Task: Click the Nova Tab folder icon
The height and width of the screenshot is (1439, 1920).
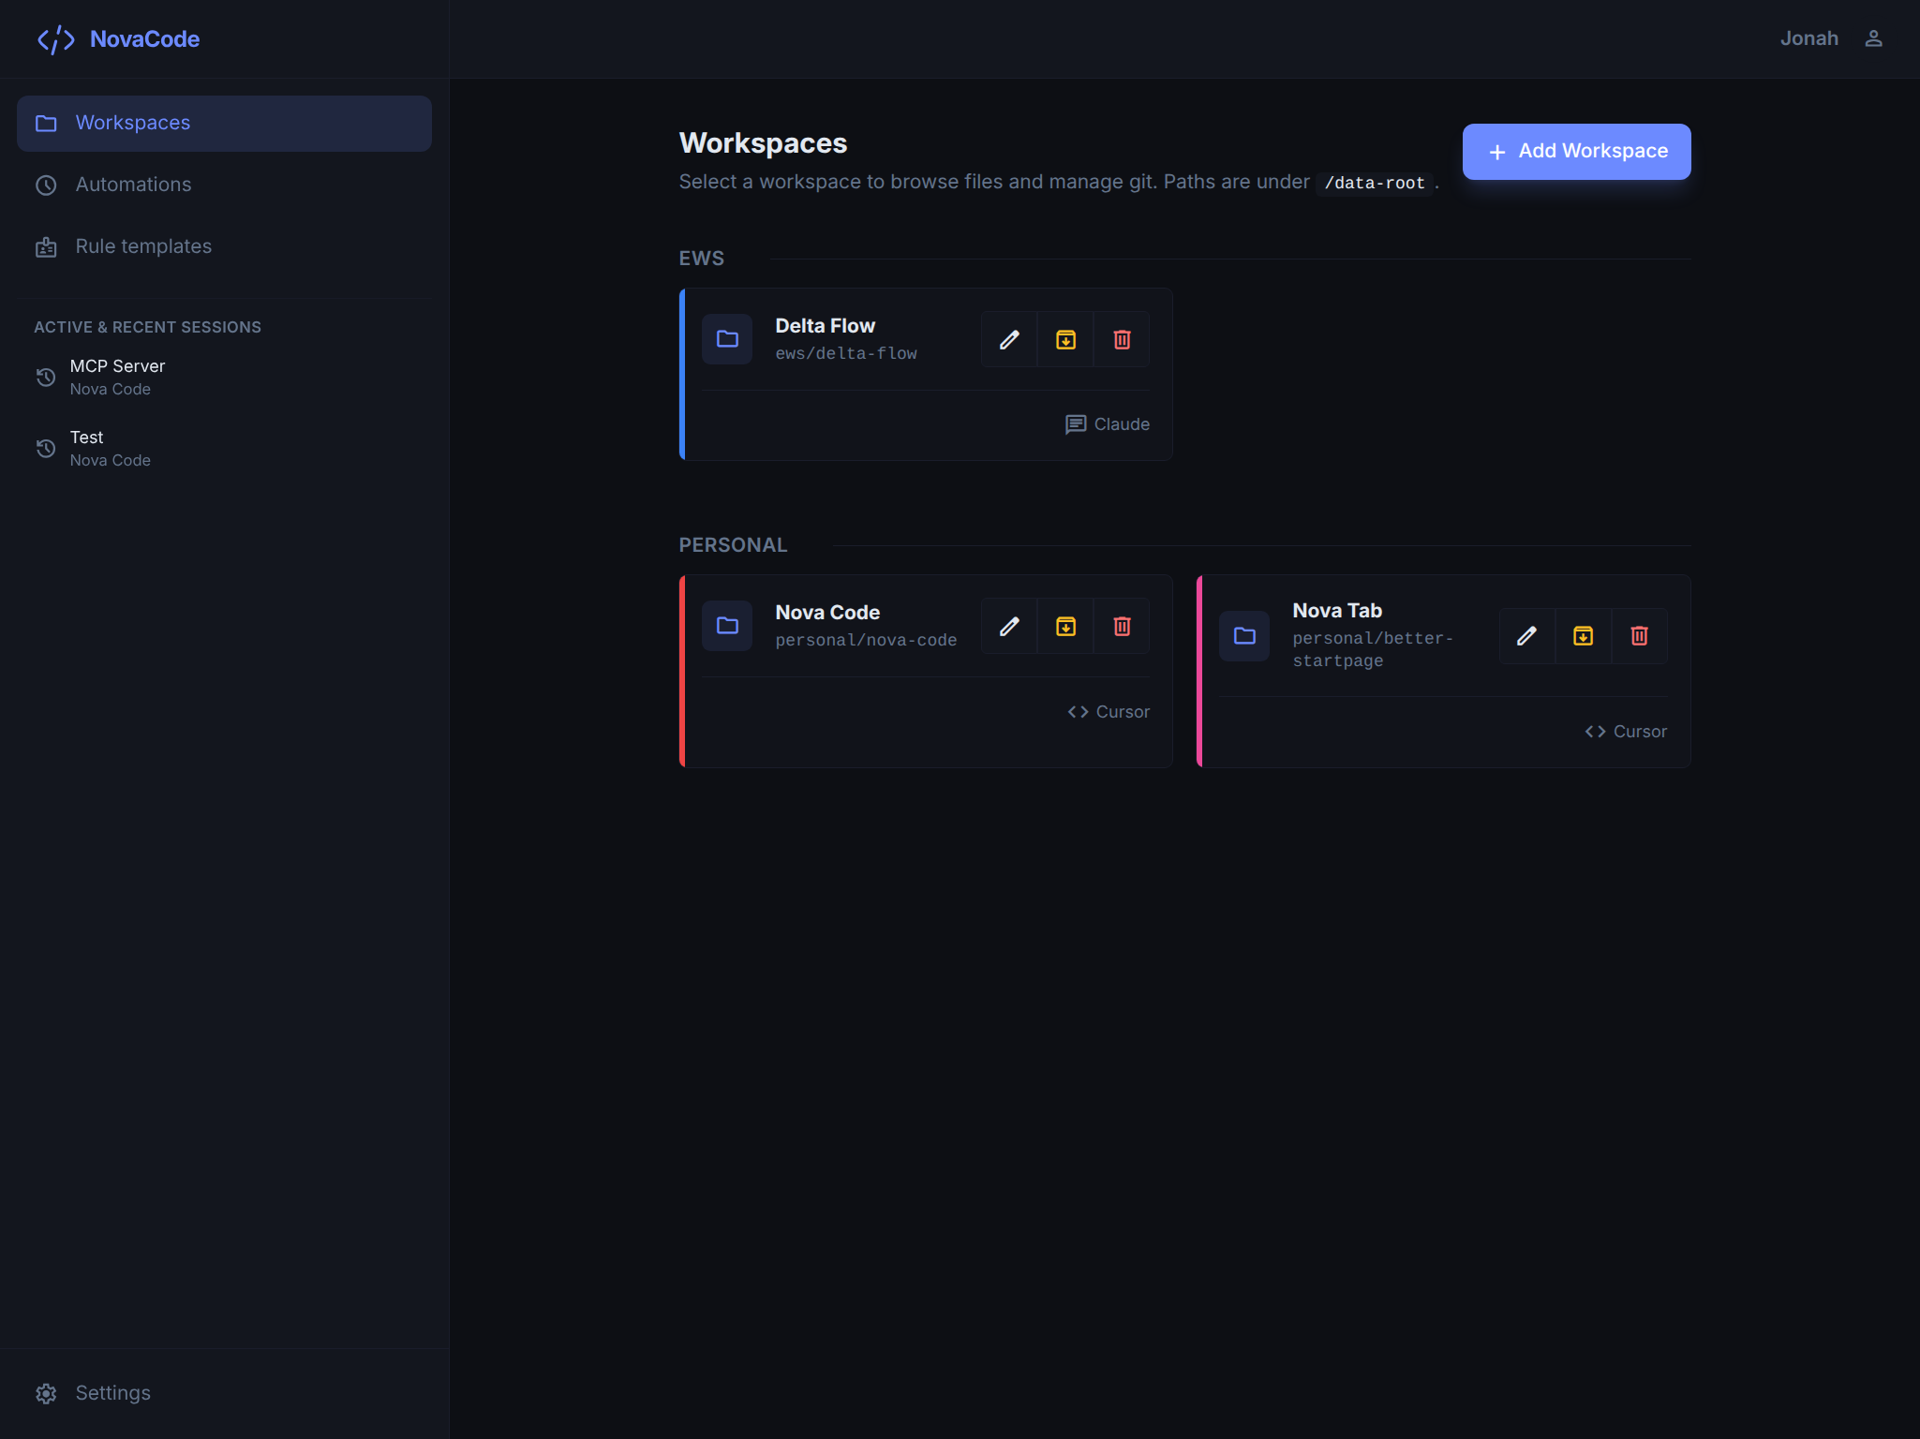Action: pyautogui.click(x=1244, y=636)
